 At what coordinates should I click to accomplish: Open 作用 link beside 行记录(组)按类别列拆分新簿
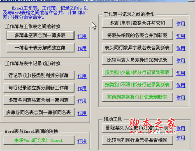82,76
